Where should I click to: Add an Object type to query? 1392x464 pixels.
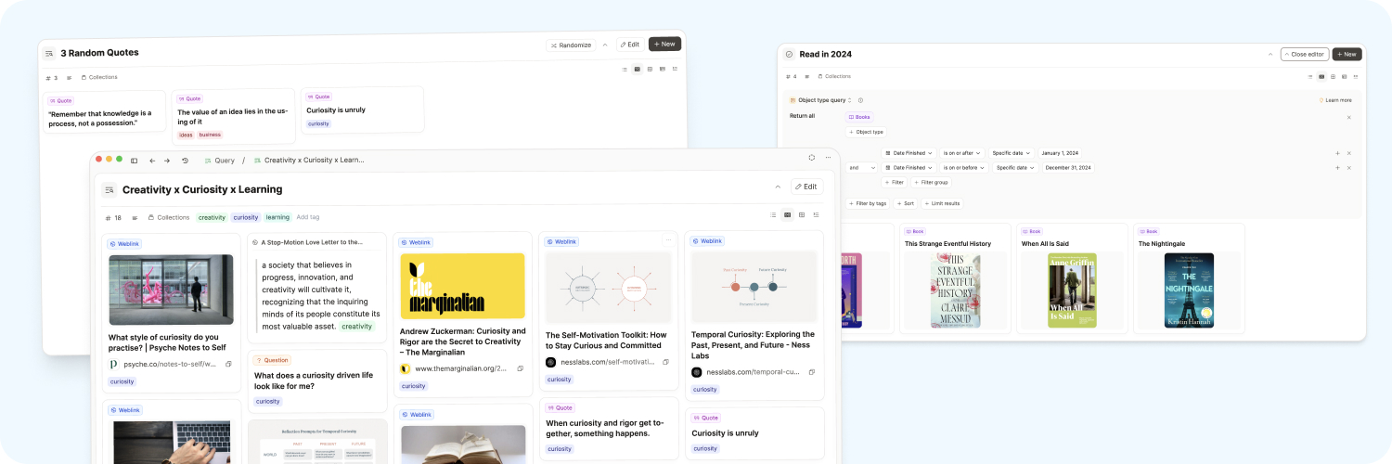coord(866,132)
